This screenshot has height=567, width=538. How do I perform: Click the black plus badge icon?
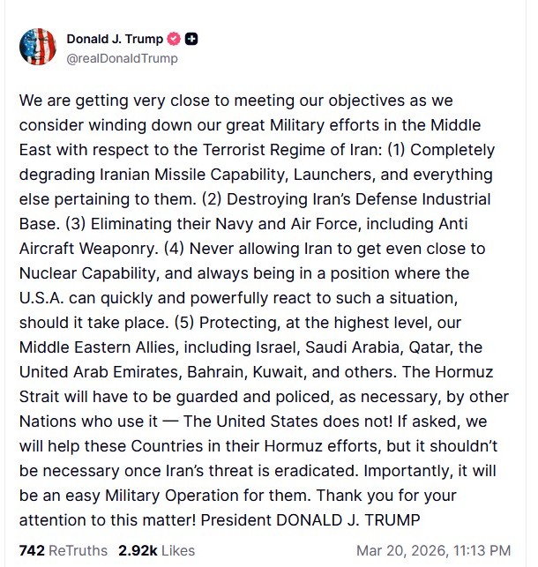(191, 39)
